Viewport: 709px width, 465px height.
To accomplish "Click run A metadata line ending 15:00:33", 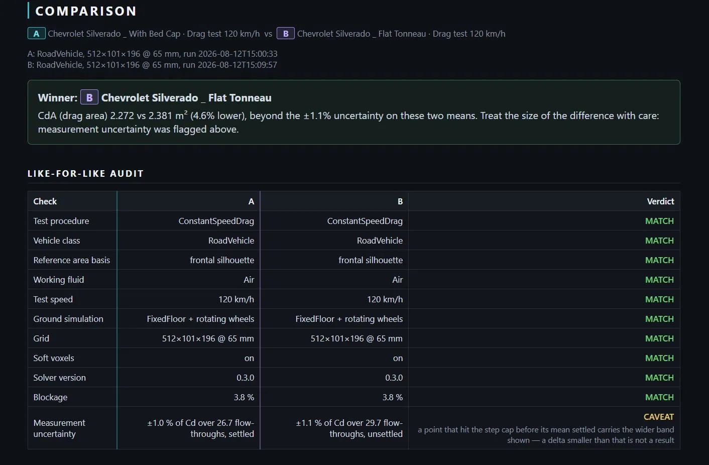I will [153, 54].
